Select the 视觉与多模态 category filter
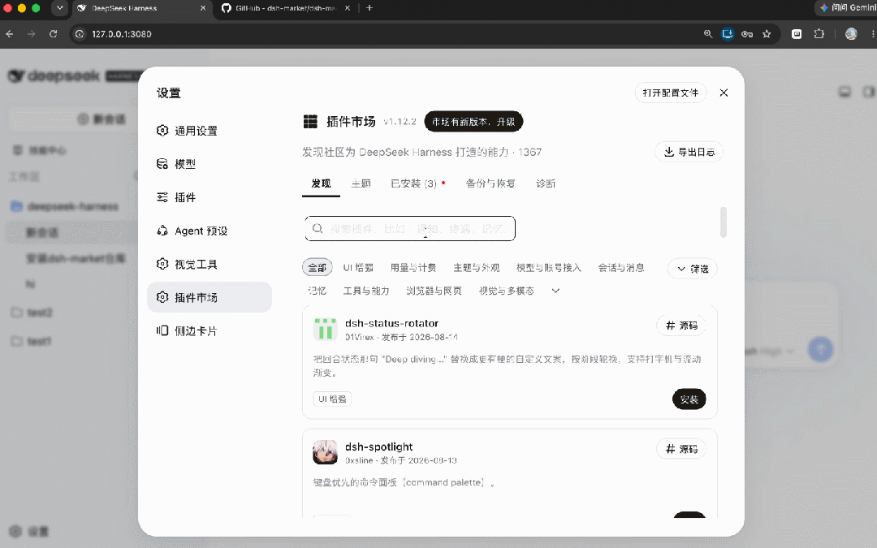 pyautogui.click(x=506, y=291)
